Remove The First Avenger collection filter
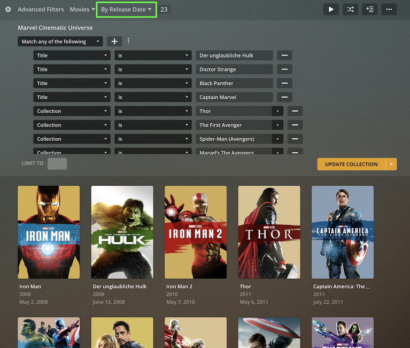410x348 pixels. pos(295,125)
